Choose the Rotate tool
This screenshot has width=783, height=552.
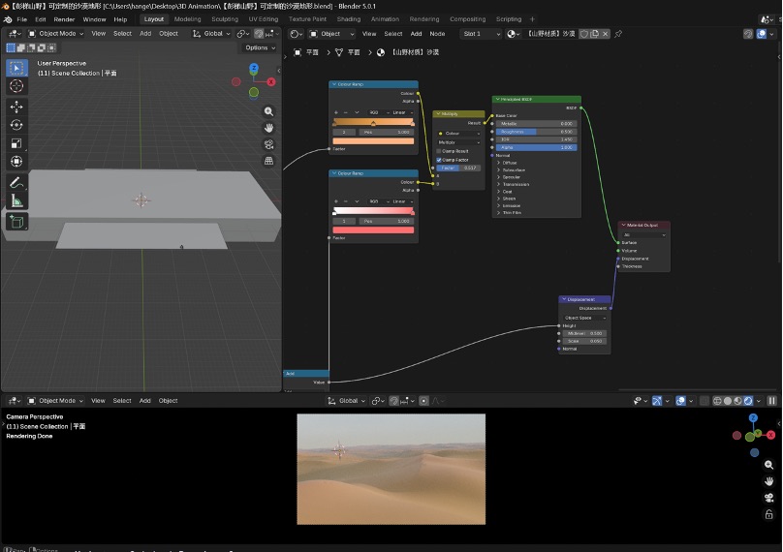coord(16,125)
